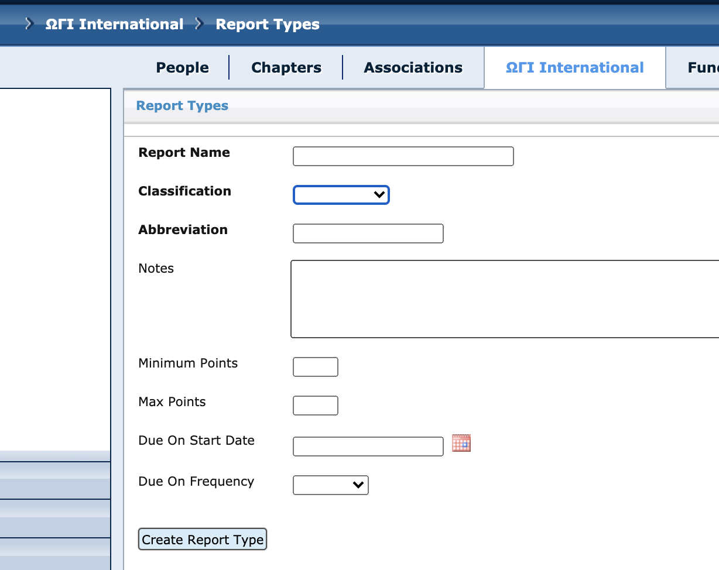
Task: Focus the Max Points field
Action: point(316,406)
